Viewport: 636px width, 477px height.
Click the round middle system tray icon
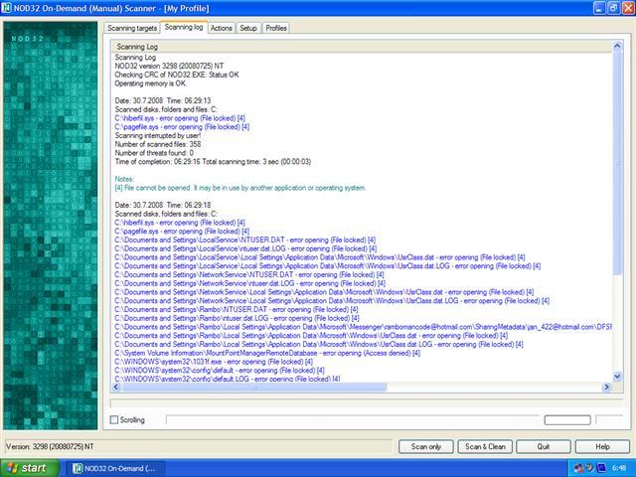pos(589,468)
